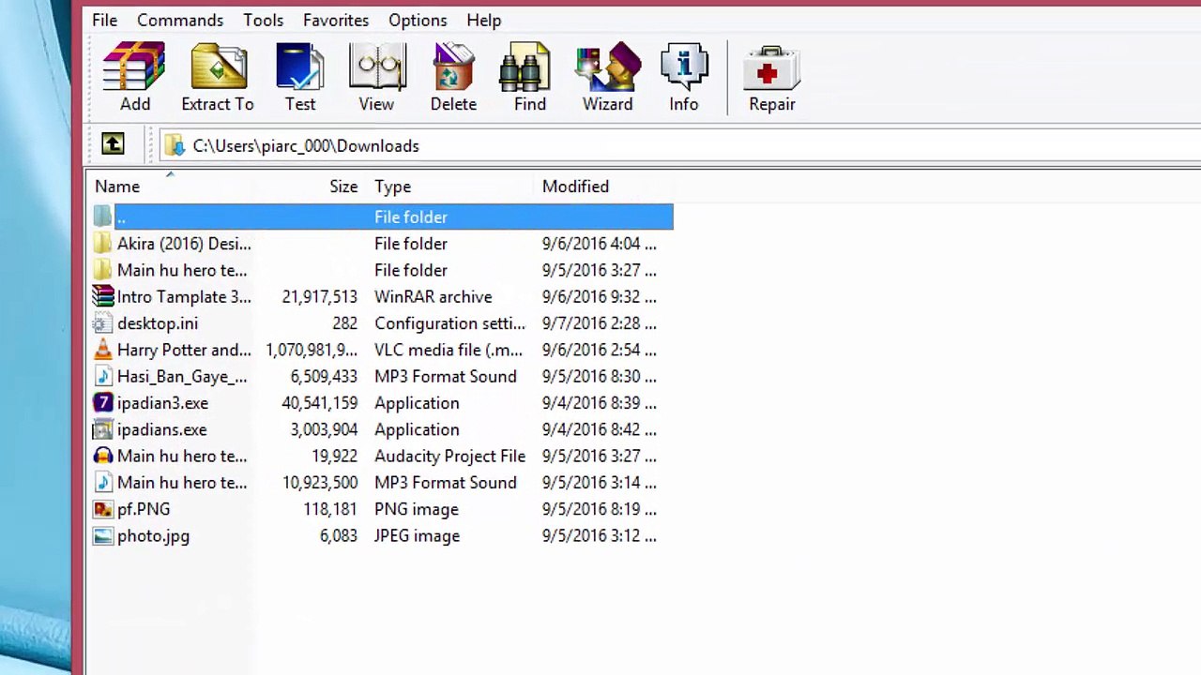
Task: Click the Audacity headphones project file icon
Action: [x=103, y=456]
